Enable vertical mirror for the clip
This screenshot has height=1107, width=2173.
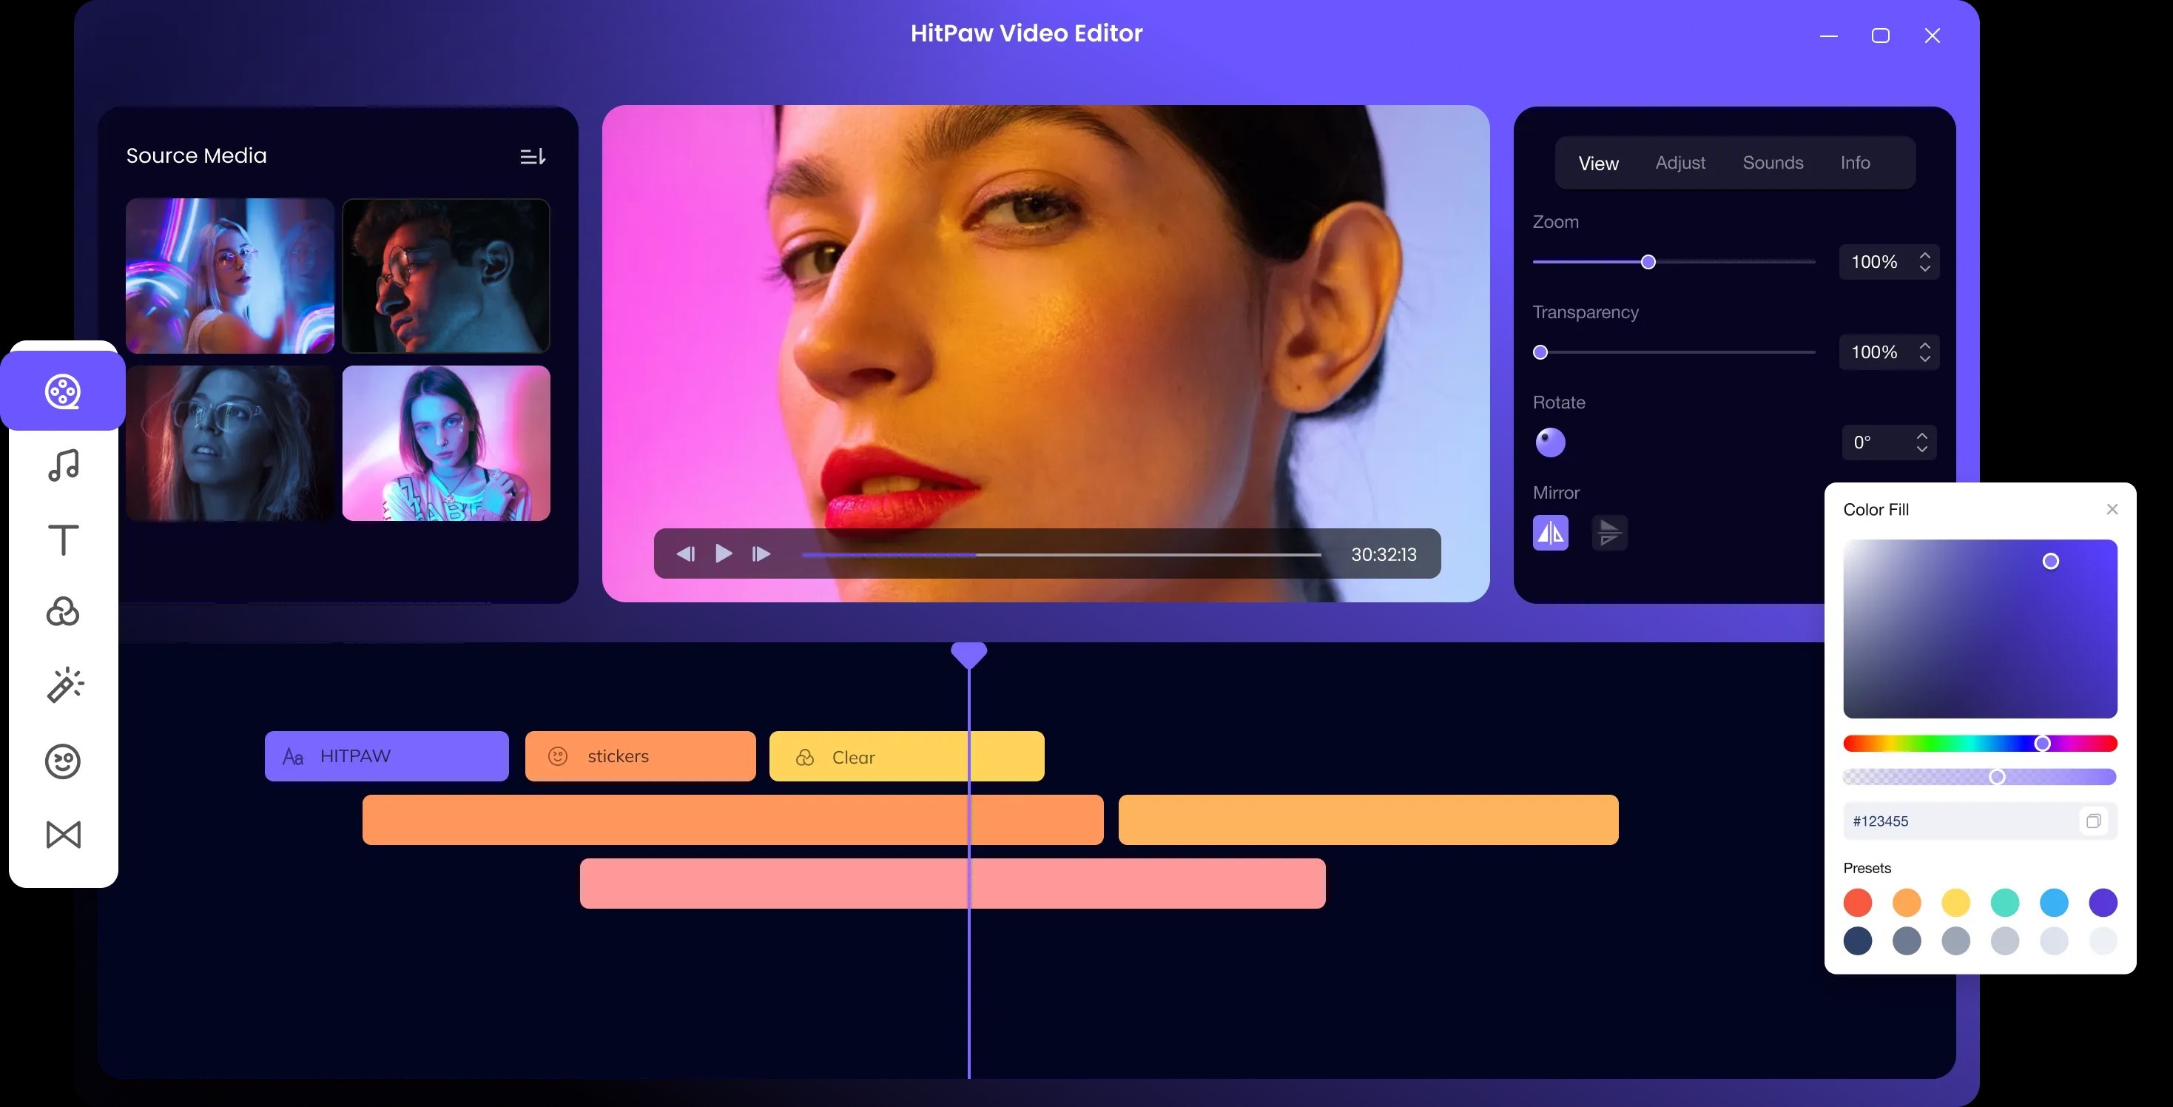click(x=1609, y=532)
